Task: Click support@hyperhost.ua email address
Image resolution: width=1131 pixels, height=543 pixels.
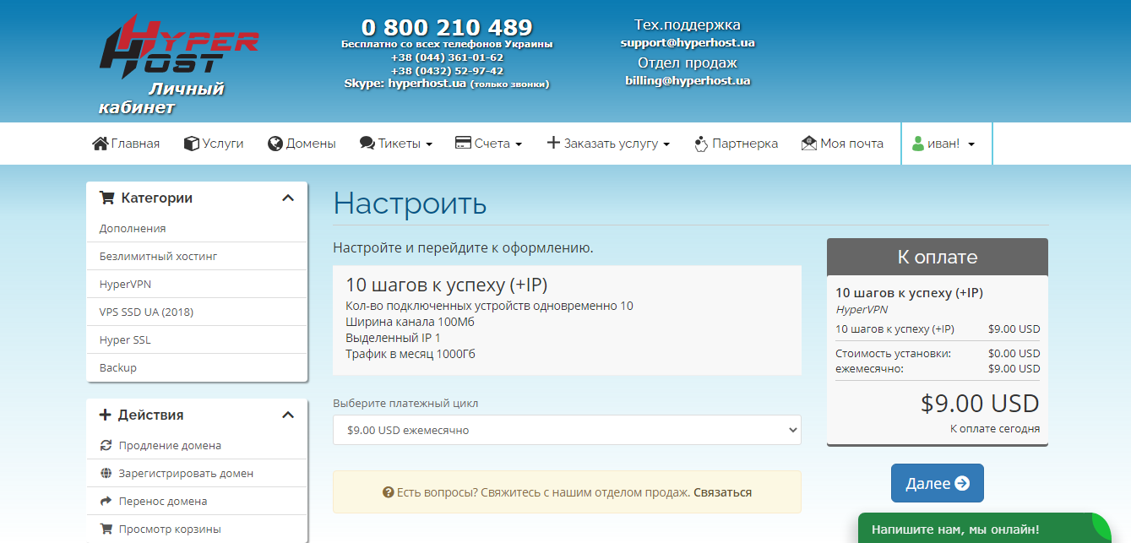Action: (x=688, y=42)
